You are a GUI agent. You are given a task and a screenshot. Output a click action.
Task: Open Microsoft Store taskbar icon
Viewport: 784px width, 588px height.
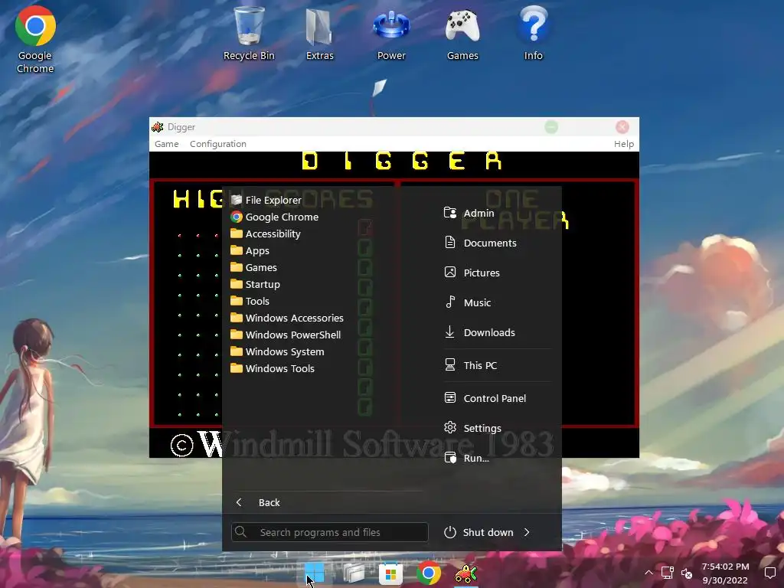390,573
